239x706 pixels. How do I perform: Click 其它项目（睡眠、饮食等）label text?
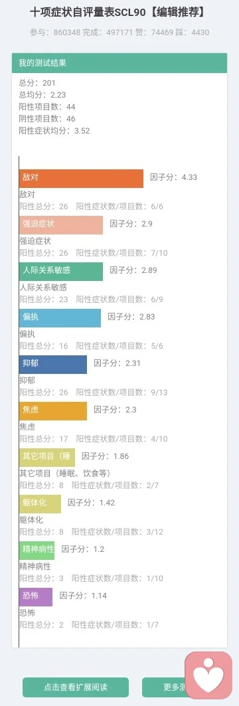click(65, 474)
